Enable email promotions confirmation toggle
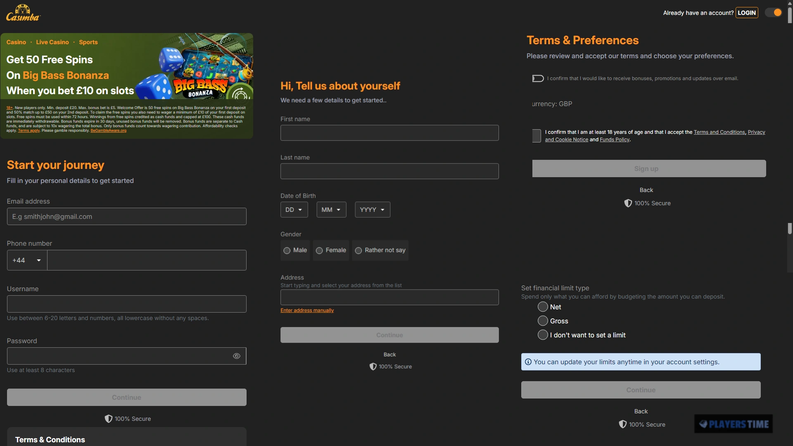 (x=538, y=78)
